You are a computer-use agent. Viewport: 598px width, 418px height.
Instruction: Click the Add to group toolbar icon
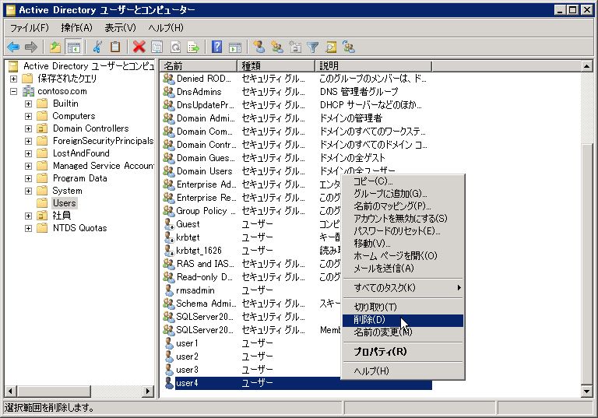(349, 47)
